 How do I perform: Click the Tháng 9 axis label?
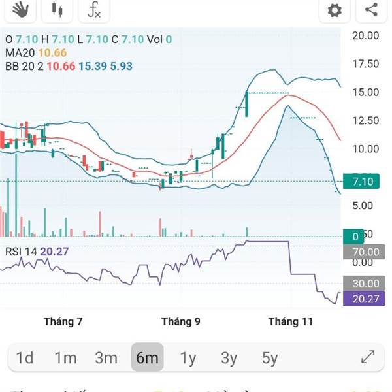(x=181, y=321)
